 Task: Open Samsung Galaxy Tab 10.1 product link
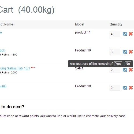point(15,68)
